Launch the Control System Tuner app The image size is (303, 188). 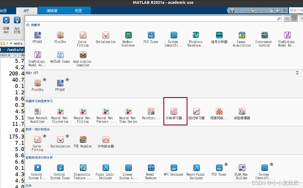pyautogui.click(x=60, y=172)
